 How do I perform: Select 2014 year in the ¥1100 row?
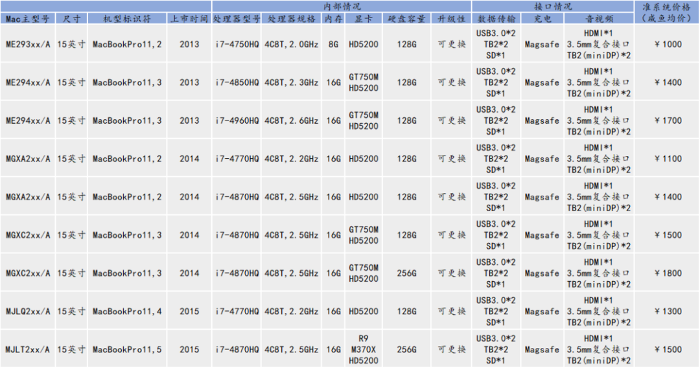coord(189,158)
